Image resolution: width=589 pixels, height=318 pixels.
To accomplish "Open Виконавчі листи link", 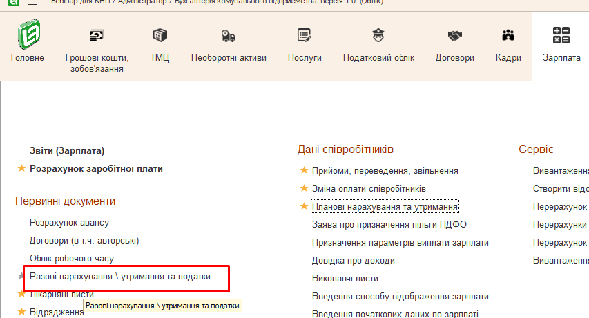I will coord(345,279).
